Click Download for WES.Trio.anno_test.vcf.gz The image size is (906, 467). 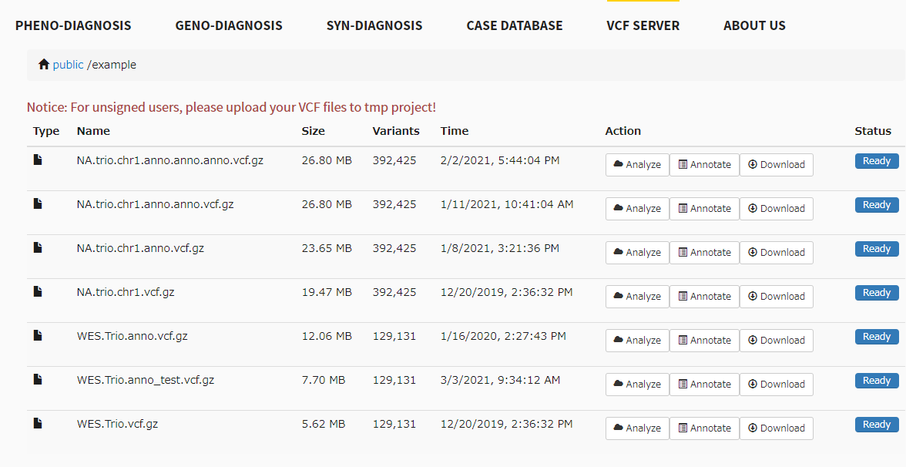tap(777, 384)
